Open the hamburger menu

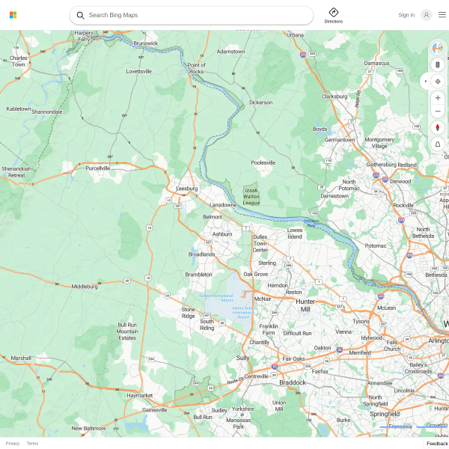click(442, 15)
